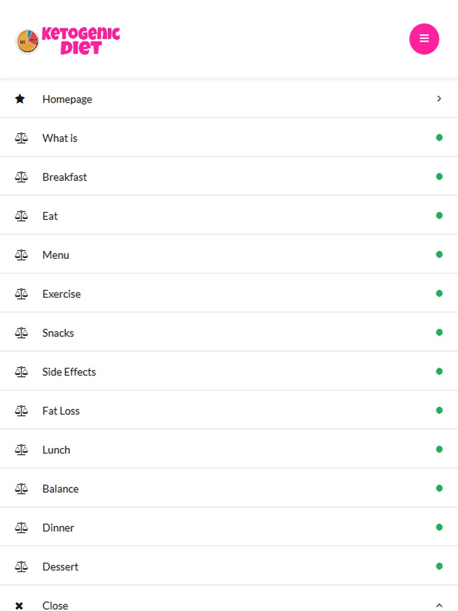
Task: Click the scale icon beside Dessert
Action: point(21,566)
